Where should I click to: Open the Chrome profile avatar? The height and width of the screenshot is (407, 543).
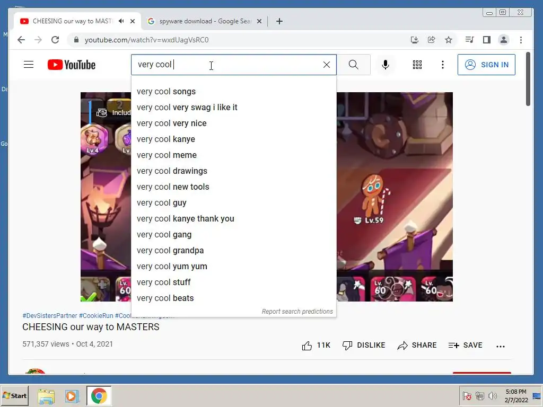(504, 40)
